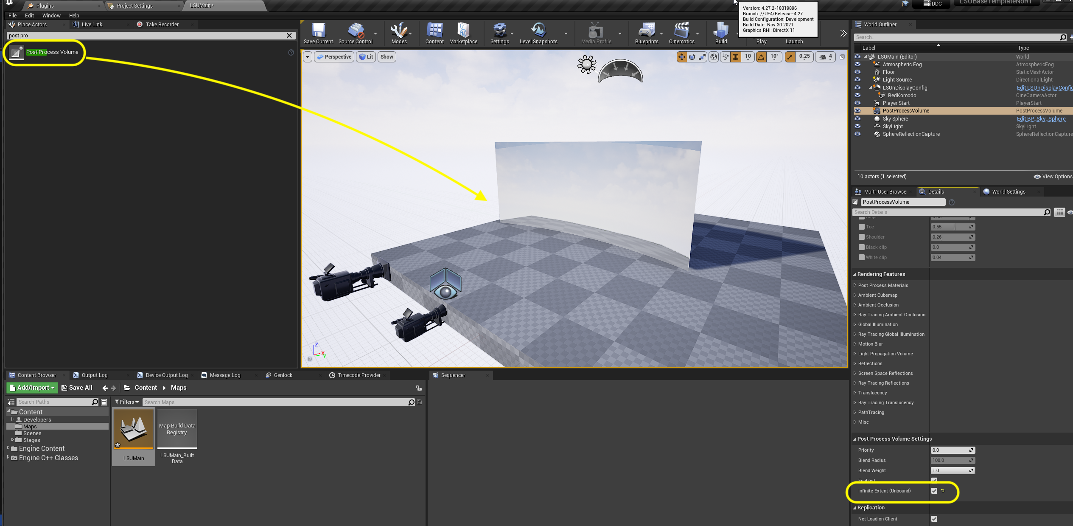Image resolution: width=1073 pixels, height=526 pixels.
Task: Drag the Blend Weight slider
Action: [950, 470]
